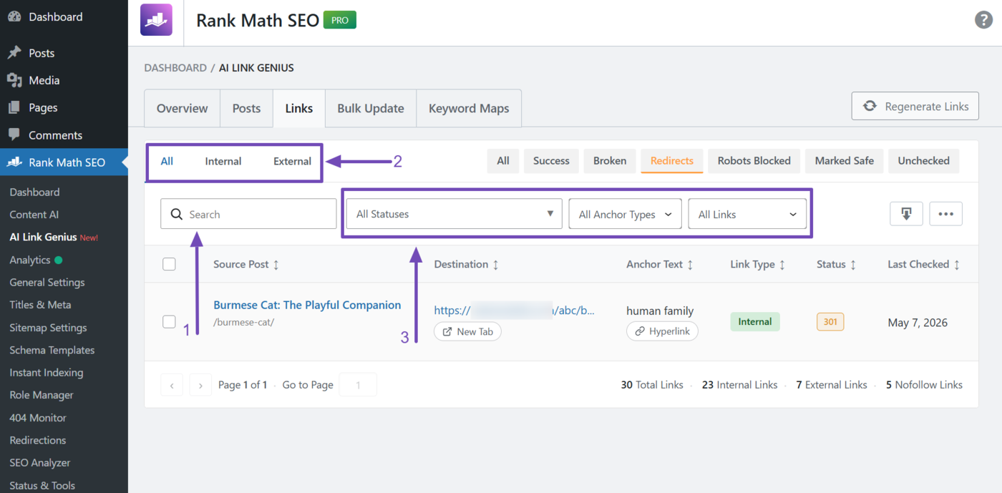Go to previous page arrow
The height and width of the screenshot is (493, 1002).
(x=172, y=385)
